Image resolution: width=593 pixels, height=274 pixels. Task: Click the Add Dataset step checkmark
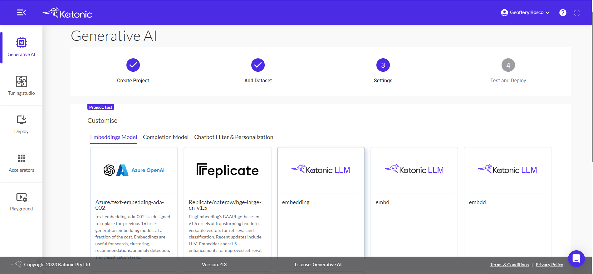258,65
